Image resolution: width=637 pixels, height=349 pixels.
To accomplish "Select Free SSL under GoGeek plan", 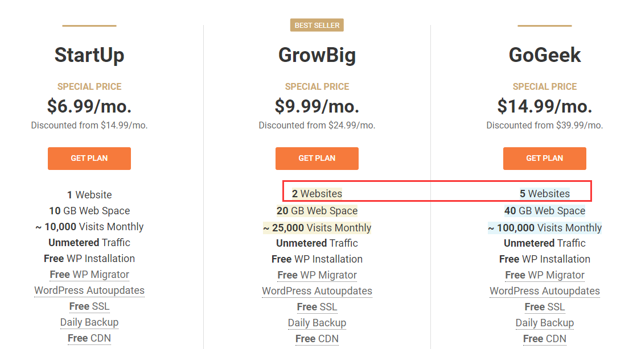I will 545,307.
